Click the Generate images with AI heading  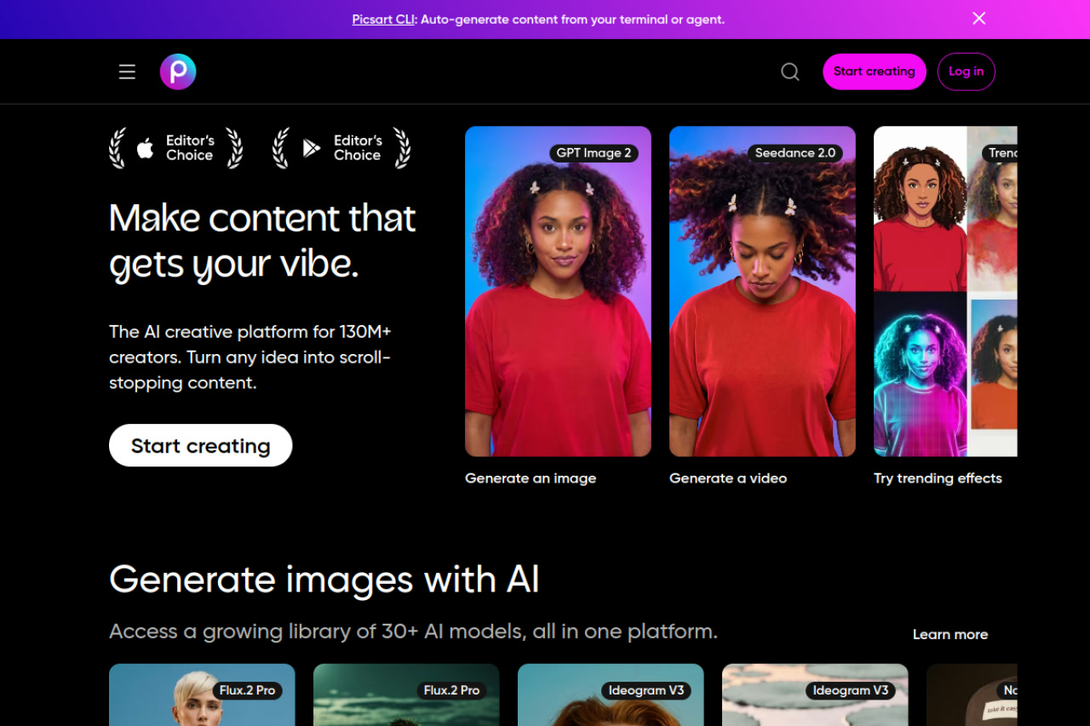click(x=324, y=580)
